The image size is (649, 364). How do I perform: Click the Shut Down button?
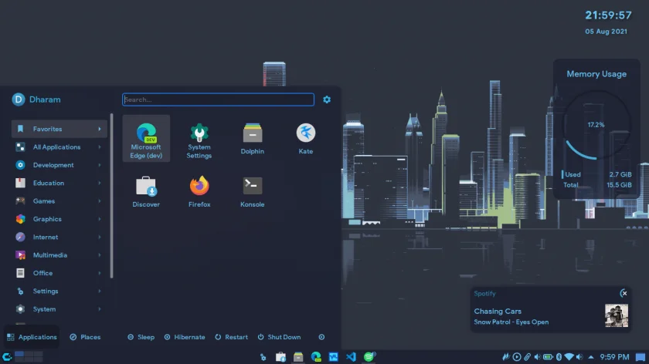280,337
